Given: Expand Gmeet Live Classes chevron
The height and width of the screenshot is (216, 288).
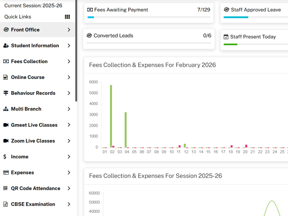Looking at the screenshot, I should point(69,125).
